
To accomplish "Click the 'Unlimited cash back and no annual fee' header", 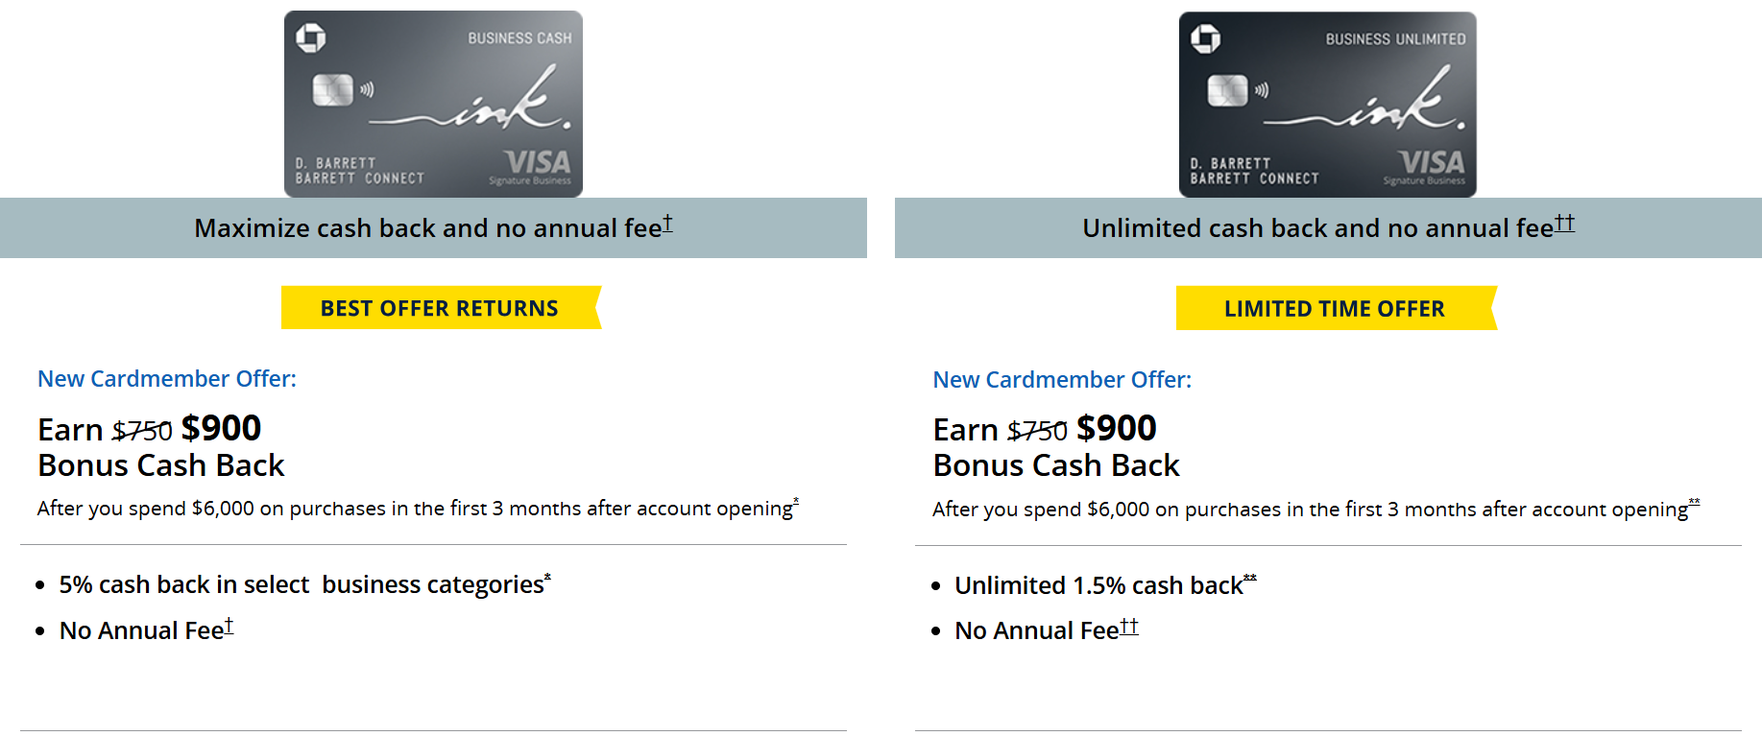I will [x=1317, y=228].
